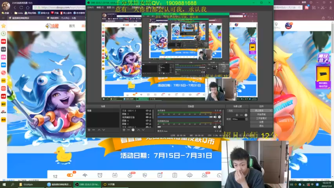
Task: Click the favorites star in browser sidebar
Action: click(x=3, y=26)
